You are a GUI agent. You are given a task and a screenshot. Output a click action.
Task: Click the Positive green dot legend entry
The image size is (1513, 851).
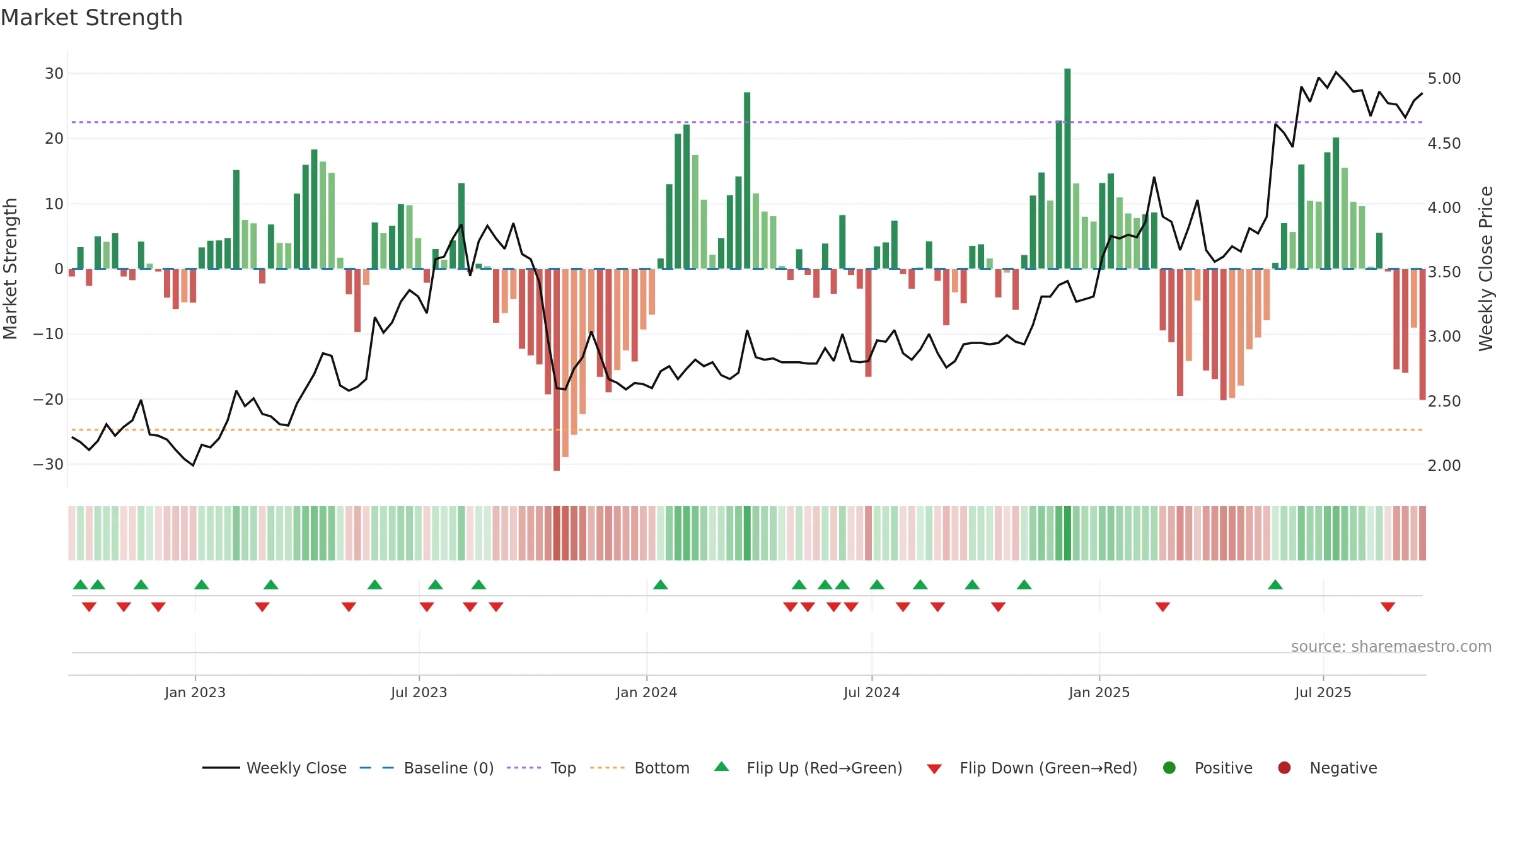[x=1207, y=768]
